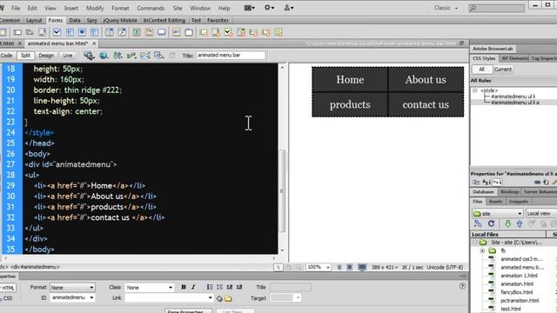This screenshot has height=313, width=557.
Task: Insert a text field form element
Action: point(17,32)
